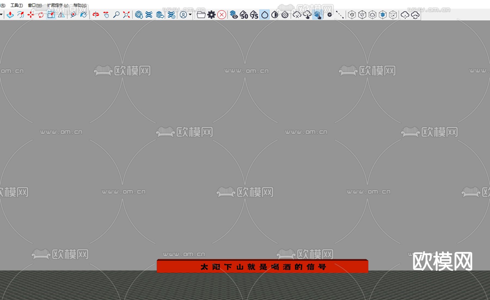Viewport: 490px width, 300px height.
Task: Open the 帮助 menu
Action: (79, 5)
